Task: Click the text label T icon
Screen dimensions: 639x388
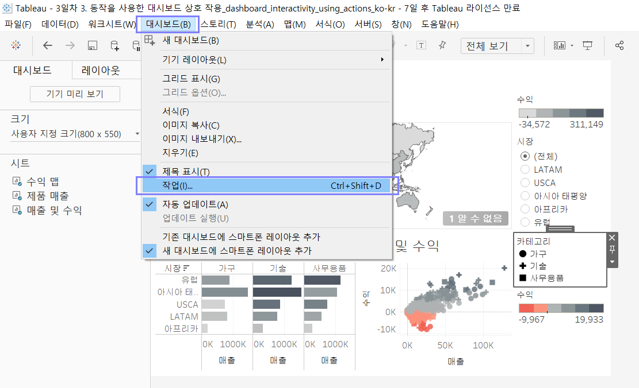Action: (422, 45)
